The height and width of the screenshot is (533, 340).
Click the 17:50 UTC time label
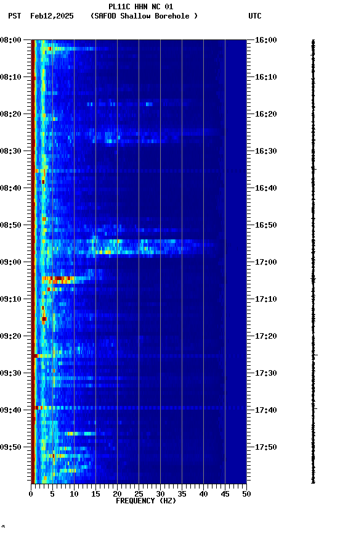[265, 447]
